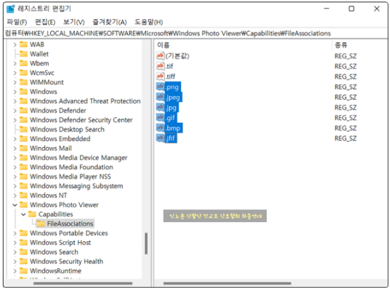Expand the Windows Defender key

(15, 111)
